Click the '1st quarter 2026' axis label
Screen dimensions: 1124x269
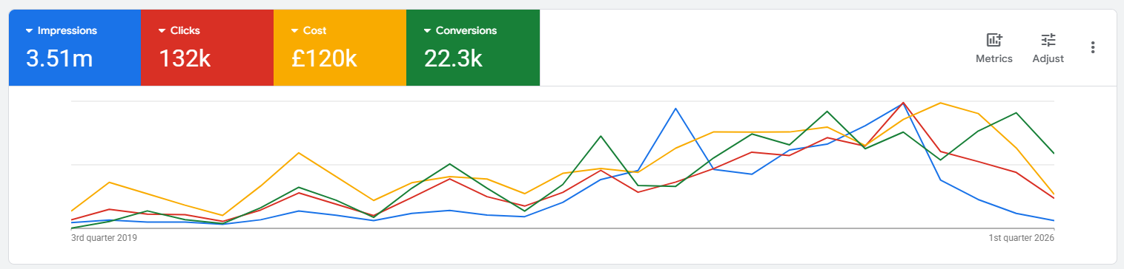pos(1022,238)
